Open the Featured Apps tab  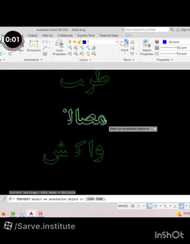tap(109, 35)
